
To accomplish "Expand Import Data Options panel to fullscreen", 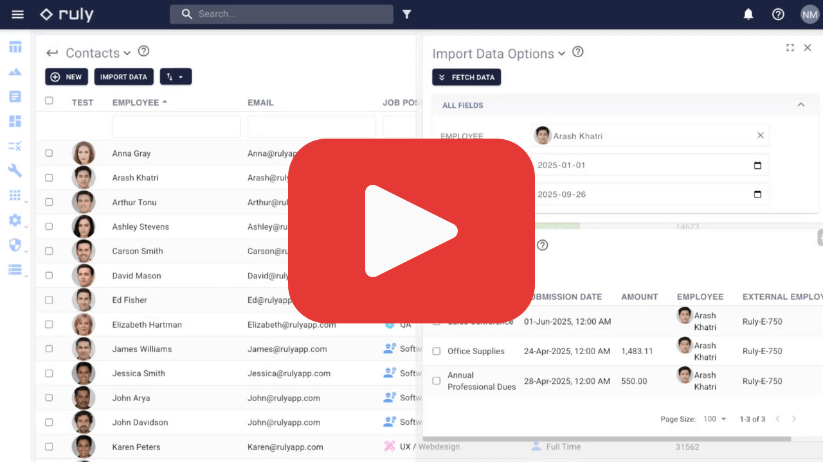I will tap(790, 47).
